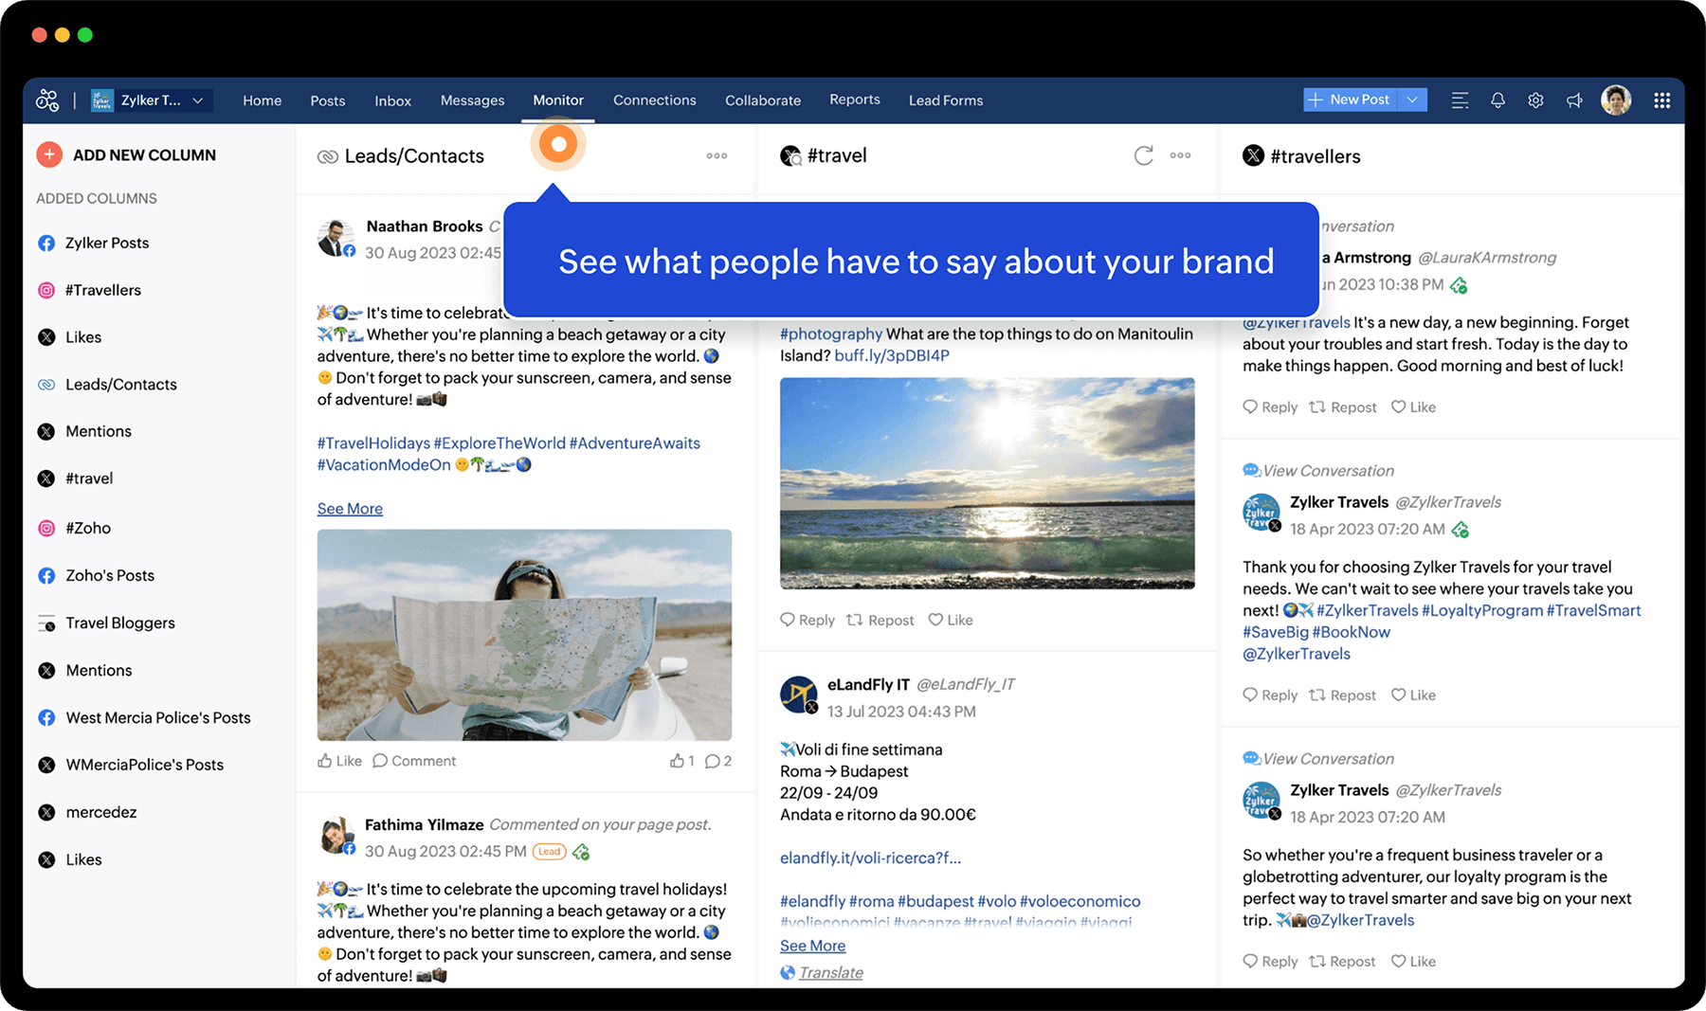This screenshot has height=1011, width=1706.
Task: Click See More under Naathan's post
Action: pyautogui.click(x=350, y=509)
